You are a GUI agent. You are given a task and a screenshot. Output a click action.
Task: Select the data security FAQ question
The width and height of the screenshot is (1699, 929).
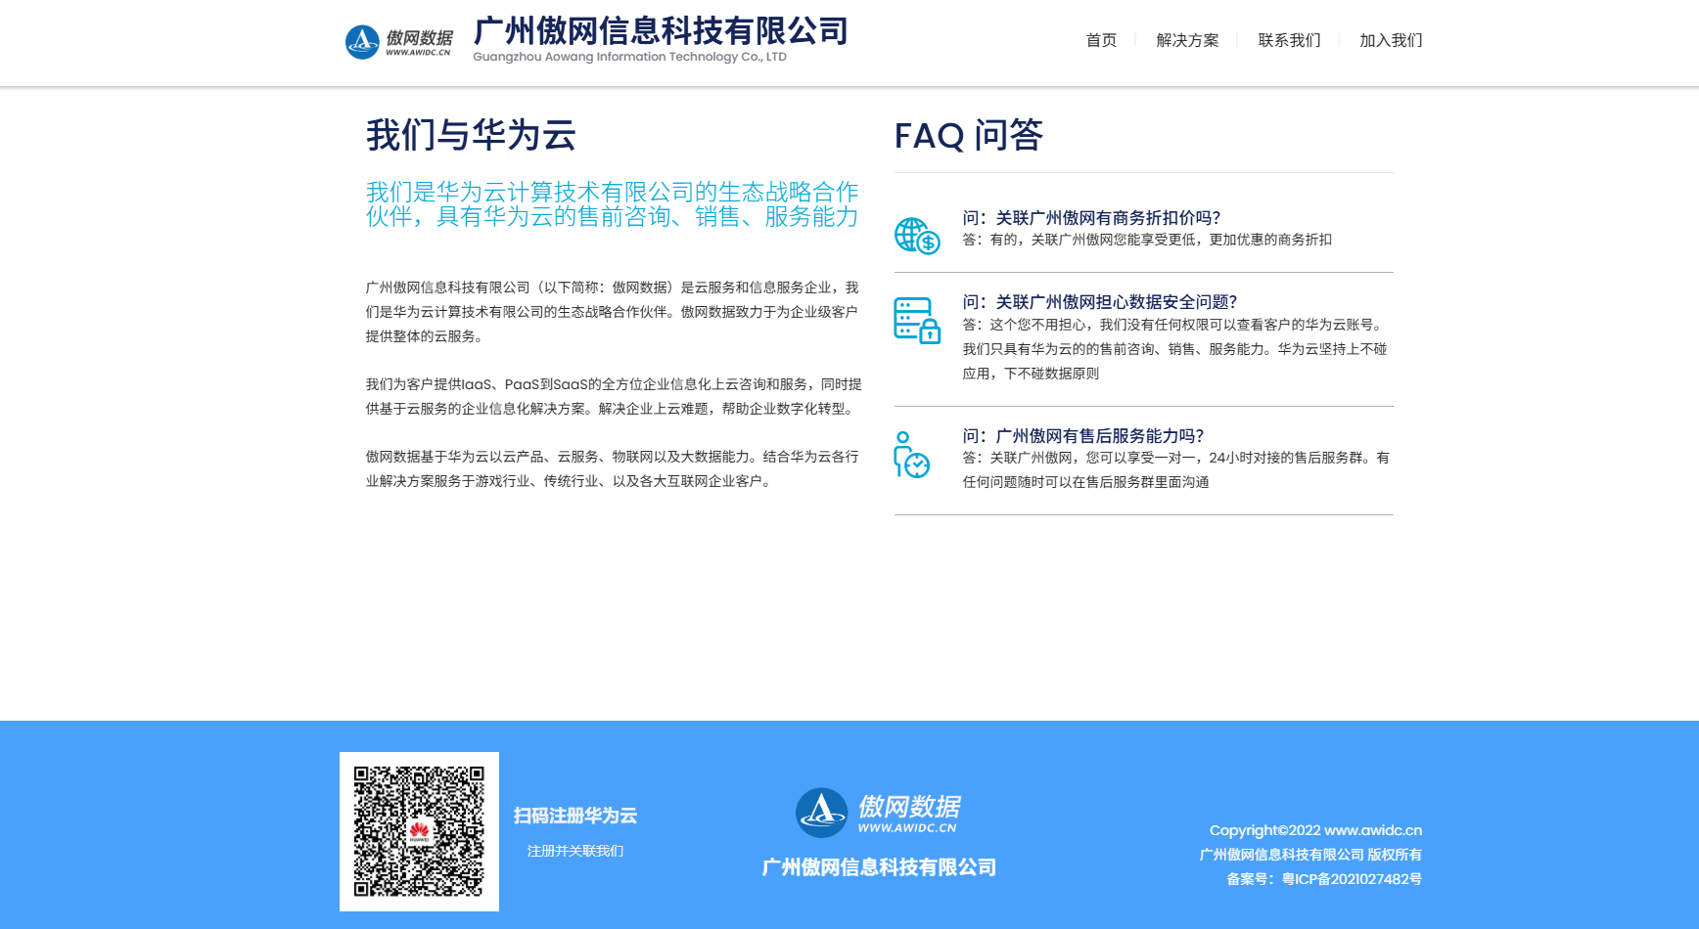1100,302
